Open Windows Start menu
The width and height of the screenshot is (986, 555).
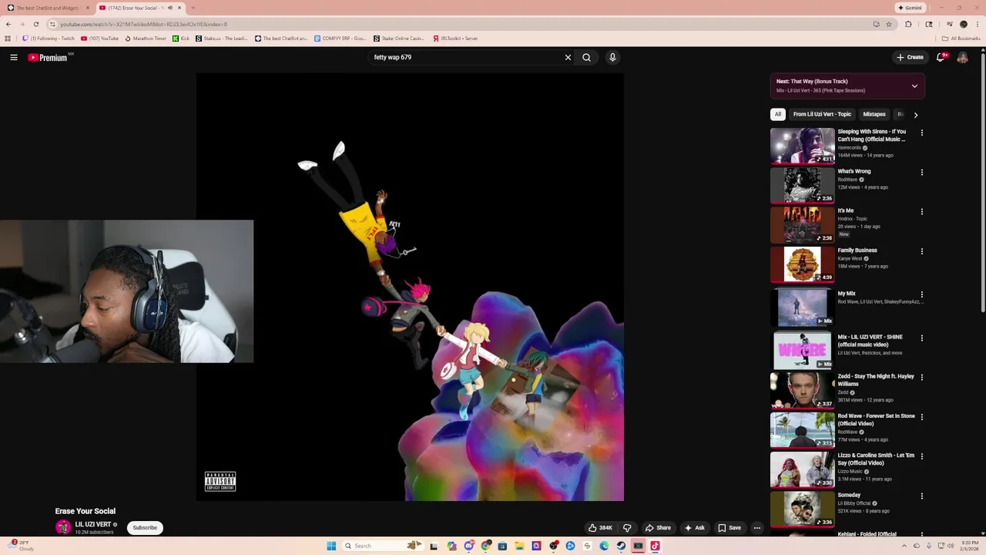(331, 546)
